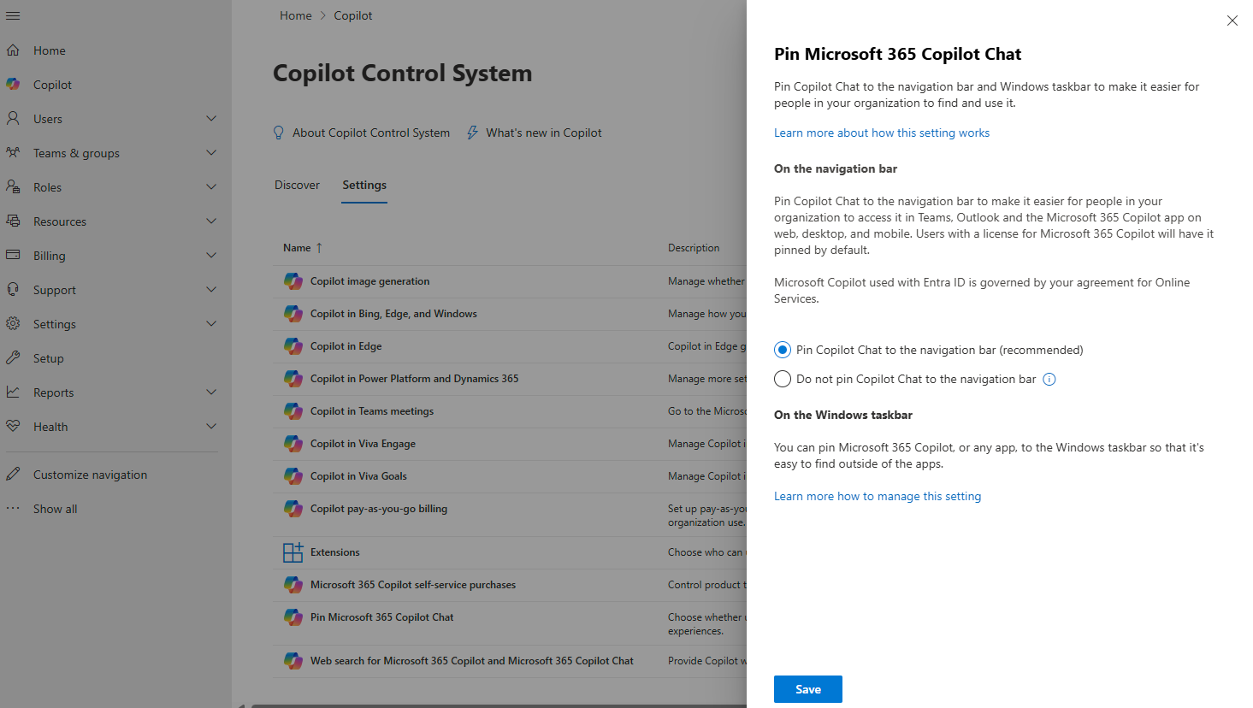Open Web search for Microsoft 365 Copilot row
Viewport: 1253px width, 708px height.
472,661
